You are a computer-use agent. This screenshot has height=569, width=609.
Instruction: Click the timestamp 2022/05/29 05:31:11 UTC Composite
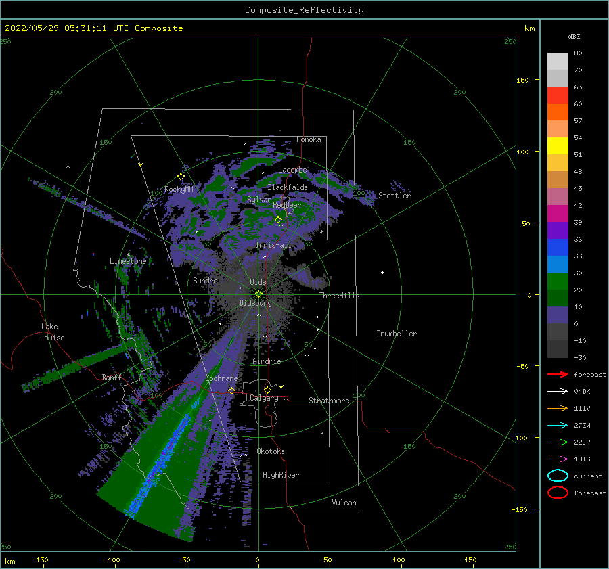point(93,28)
